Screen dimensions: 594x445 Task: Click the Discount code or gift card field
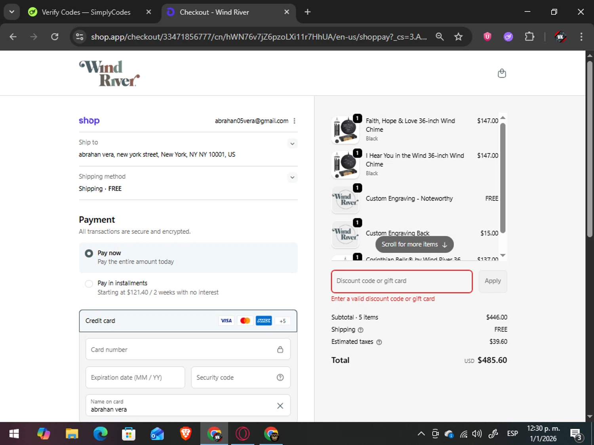tap(402, 281)
